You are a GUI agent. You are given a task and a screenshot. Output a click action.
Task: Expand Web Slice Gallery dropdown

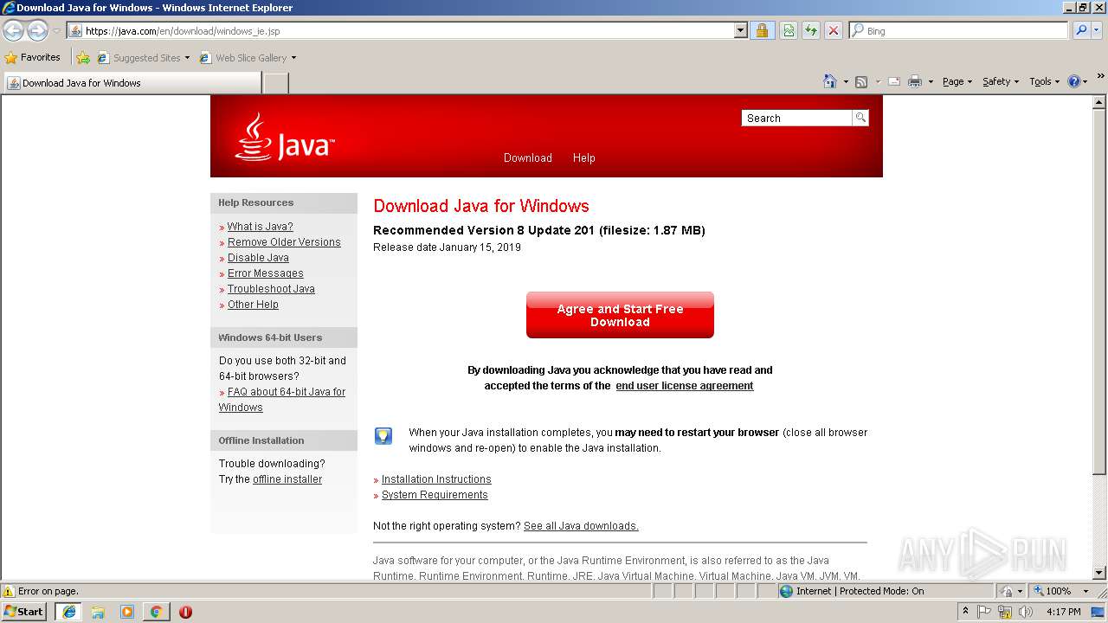point(293,58)
